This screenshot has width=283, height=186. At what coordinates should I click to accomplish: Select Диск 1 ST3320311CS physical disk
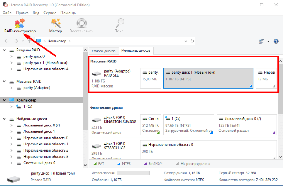[114, 150]
